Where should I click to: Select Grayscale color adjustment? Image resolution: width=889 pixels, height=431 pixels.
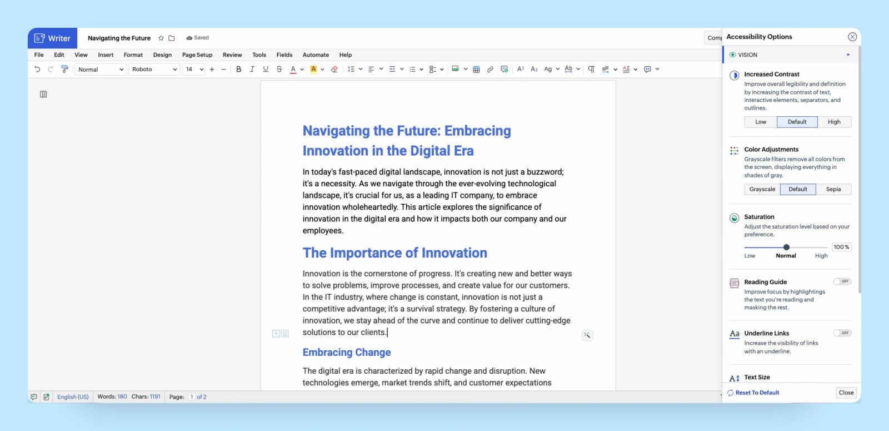coord(762,189)
